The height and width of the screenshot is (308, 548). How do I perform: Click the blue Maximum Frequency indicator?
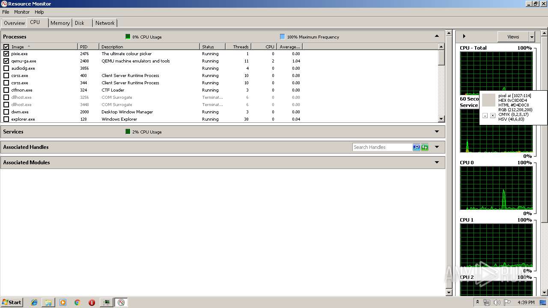[282, 37]
